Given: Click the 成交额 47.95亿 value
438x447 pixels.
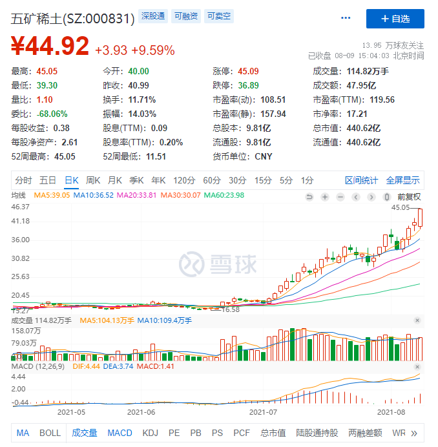Looking at the screenshot, I should pos(361,85).
